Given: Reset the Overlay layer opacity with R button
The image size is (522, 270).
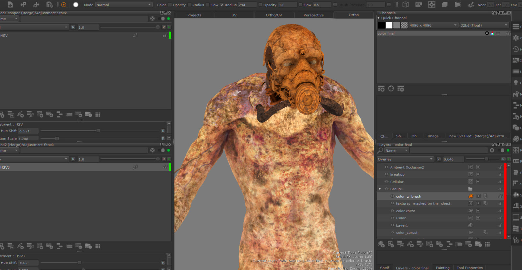Looking at the screenshot, I should [438, 159].
